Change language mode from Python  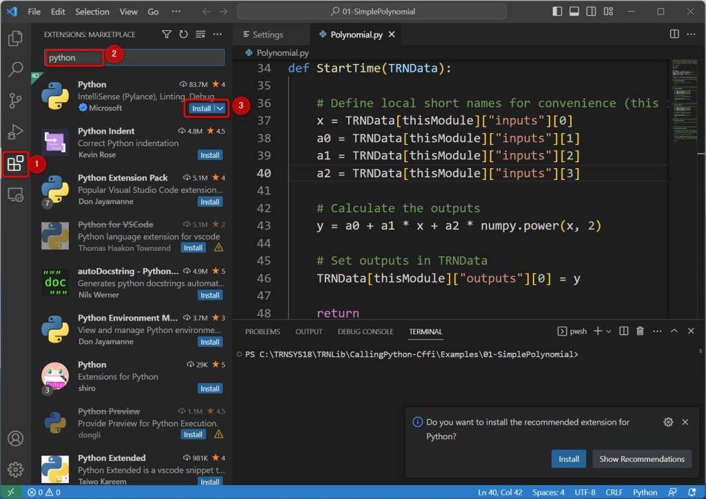645,492
